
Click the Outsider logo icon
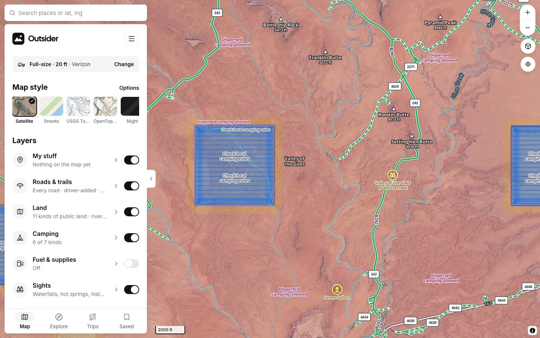click(x=18, y=39)
